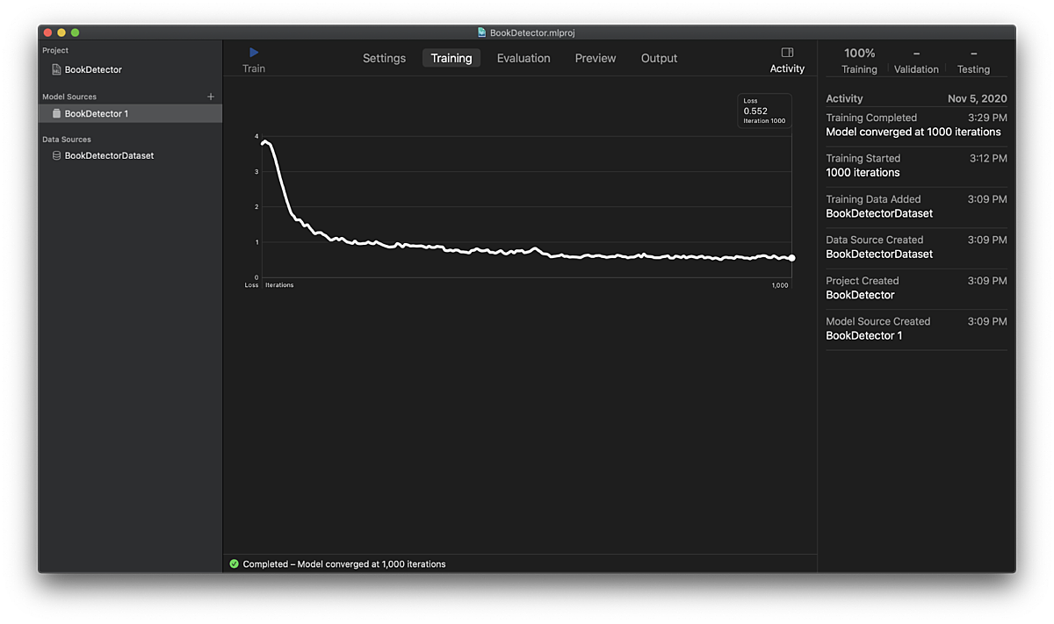The width and height of the screenshot is (1054, 624).
Task: Click the green completed checkmark status icon
Action: 234,563
